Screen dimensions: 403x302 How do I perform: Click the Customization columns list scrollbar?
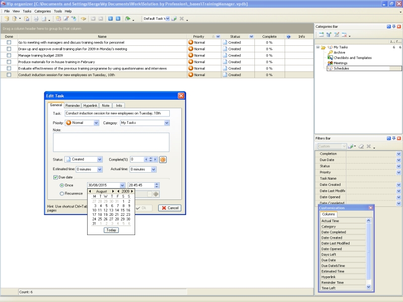point(369,252)
